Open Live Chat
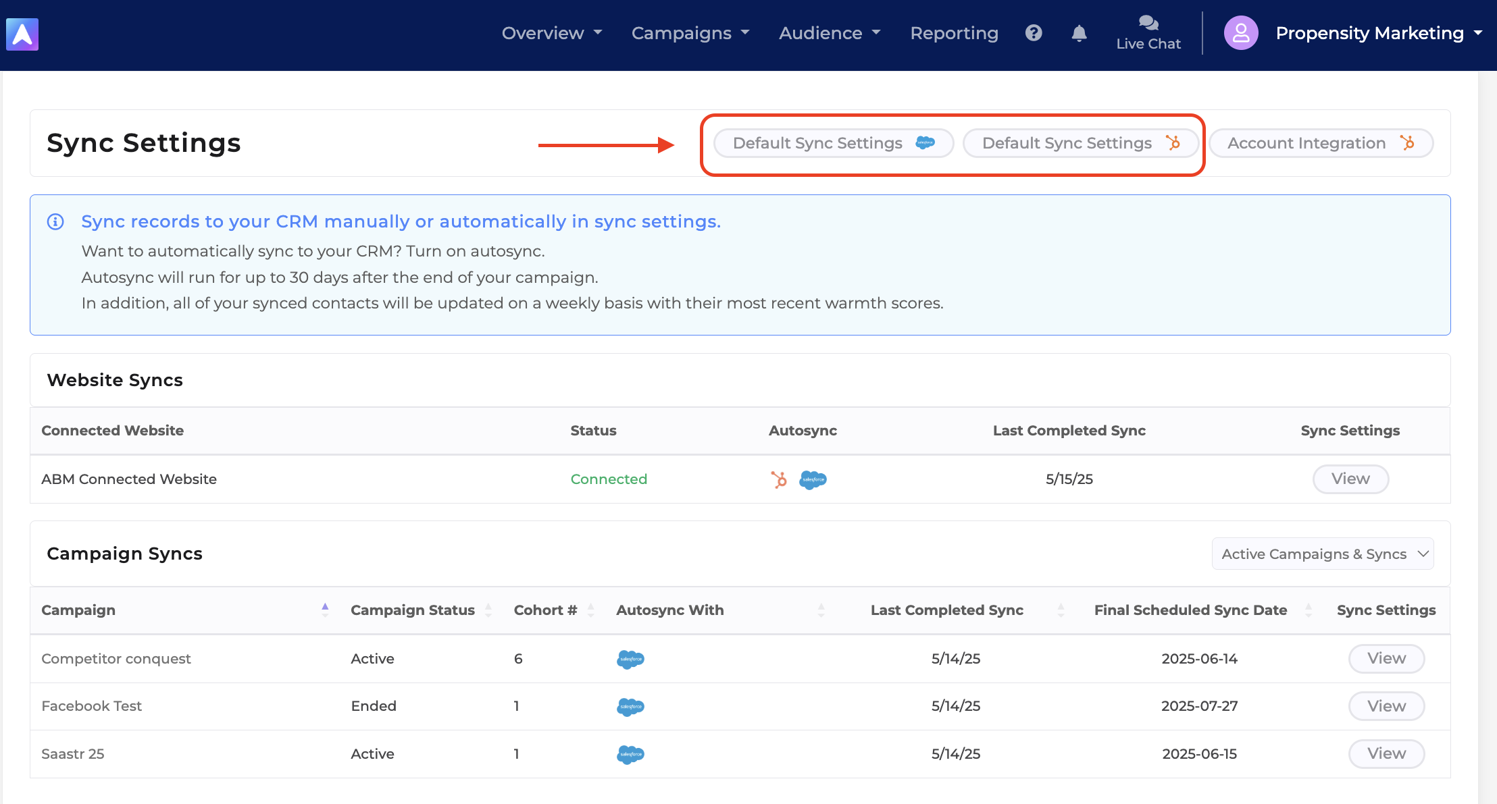The height and width of the screenshot is (804, 1497). point(1148,33)
